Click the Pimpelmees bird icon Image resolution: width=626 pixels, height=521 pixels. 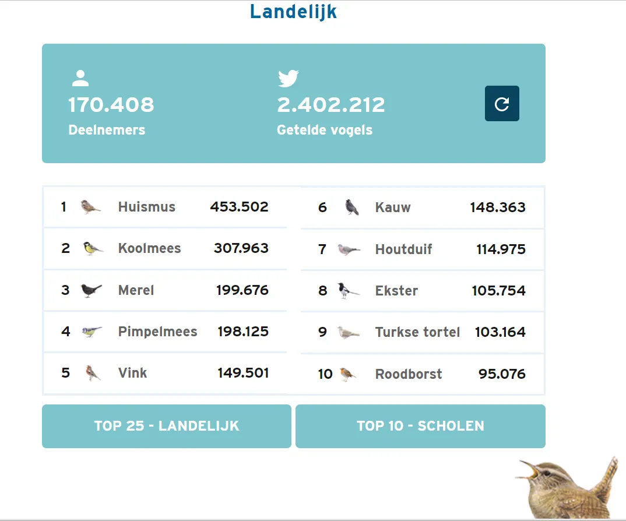92,332
